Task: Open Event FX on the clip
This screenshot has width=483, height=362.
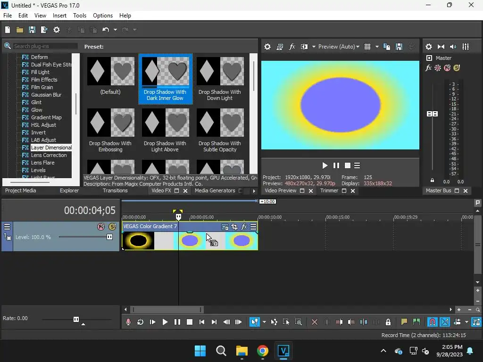Action: [244, 227]
